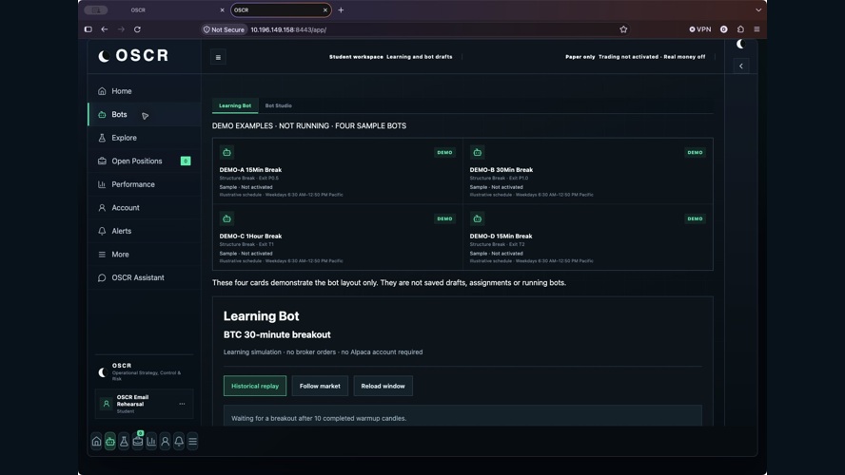845x475 pixels.
Task: Open the bell alerts icon in bottom dock
Action: (179, 441)
